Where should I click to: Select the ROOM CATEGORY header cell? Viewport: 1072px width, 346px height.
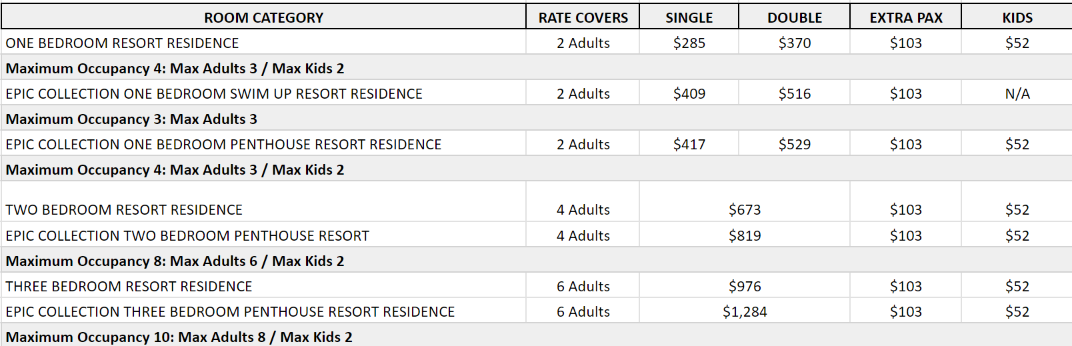263,17
